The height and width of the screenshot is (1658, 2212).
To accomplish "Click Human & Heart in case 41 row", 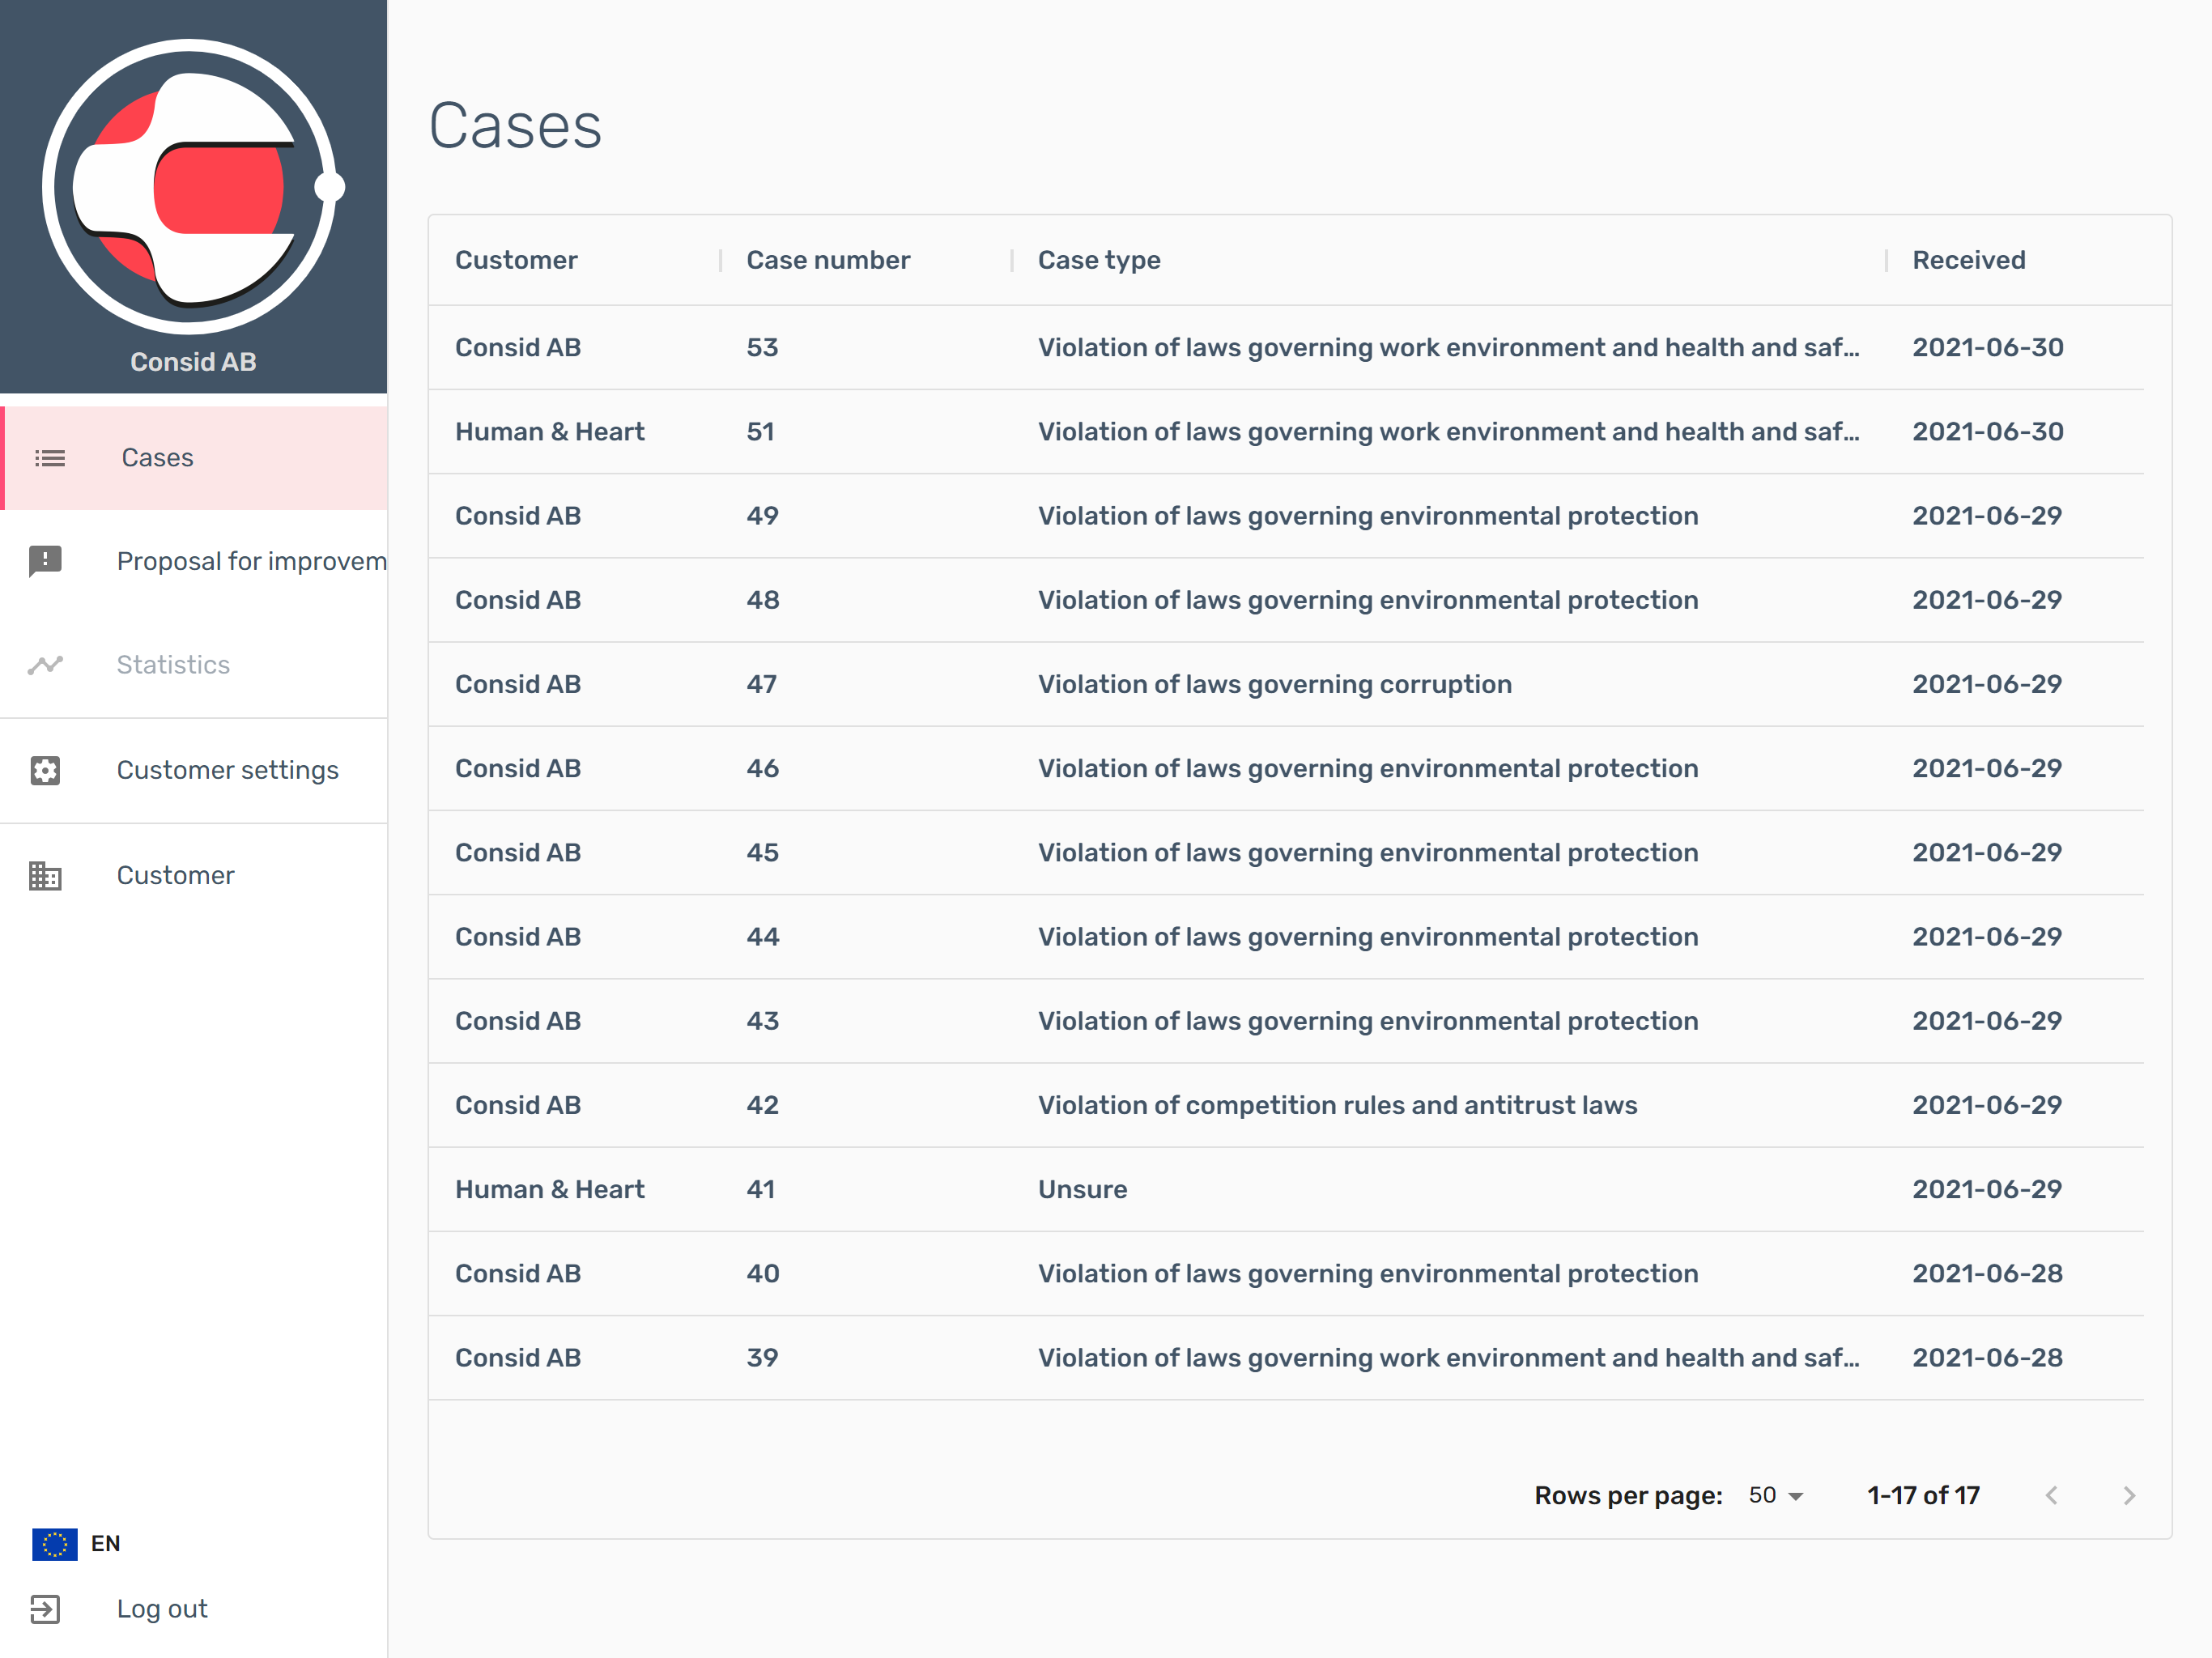I will point(550,1190).
